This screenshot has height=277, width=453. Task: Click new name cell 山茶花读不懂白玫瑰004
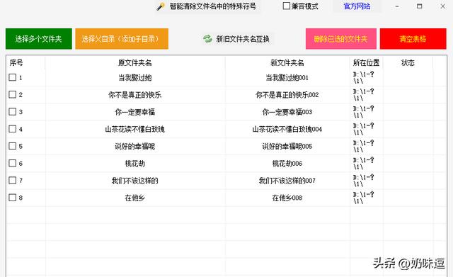[287, 129]
